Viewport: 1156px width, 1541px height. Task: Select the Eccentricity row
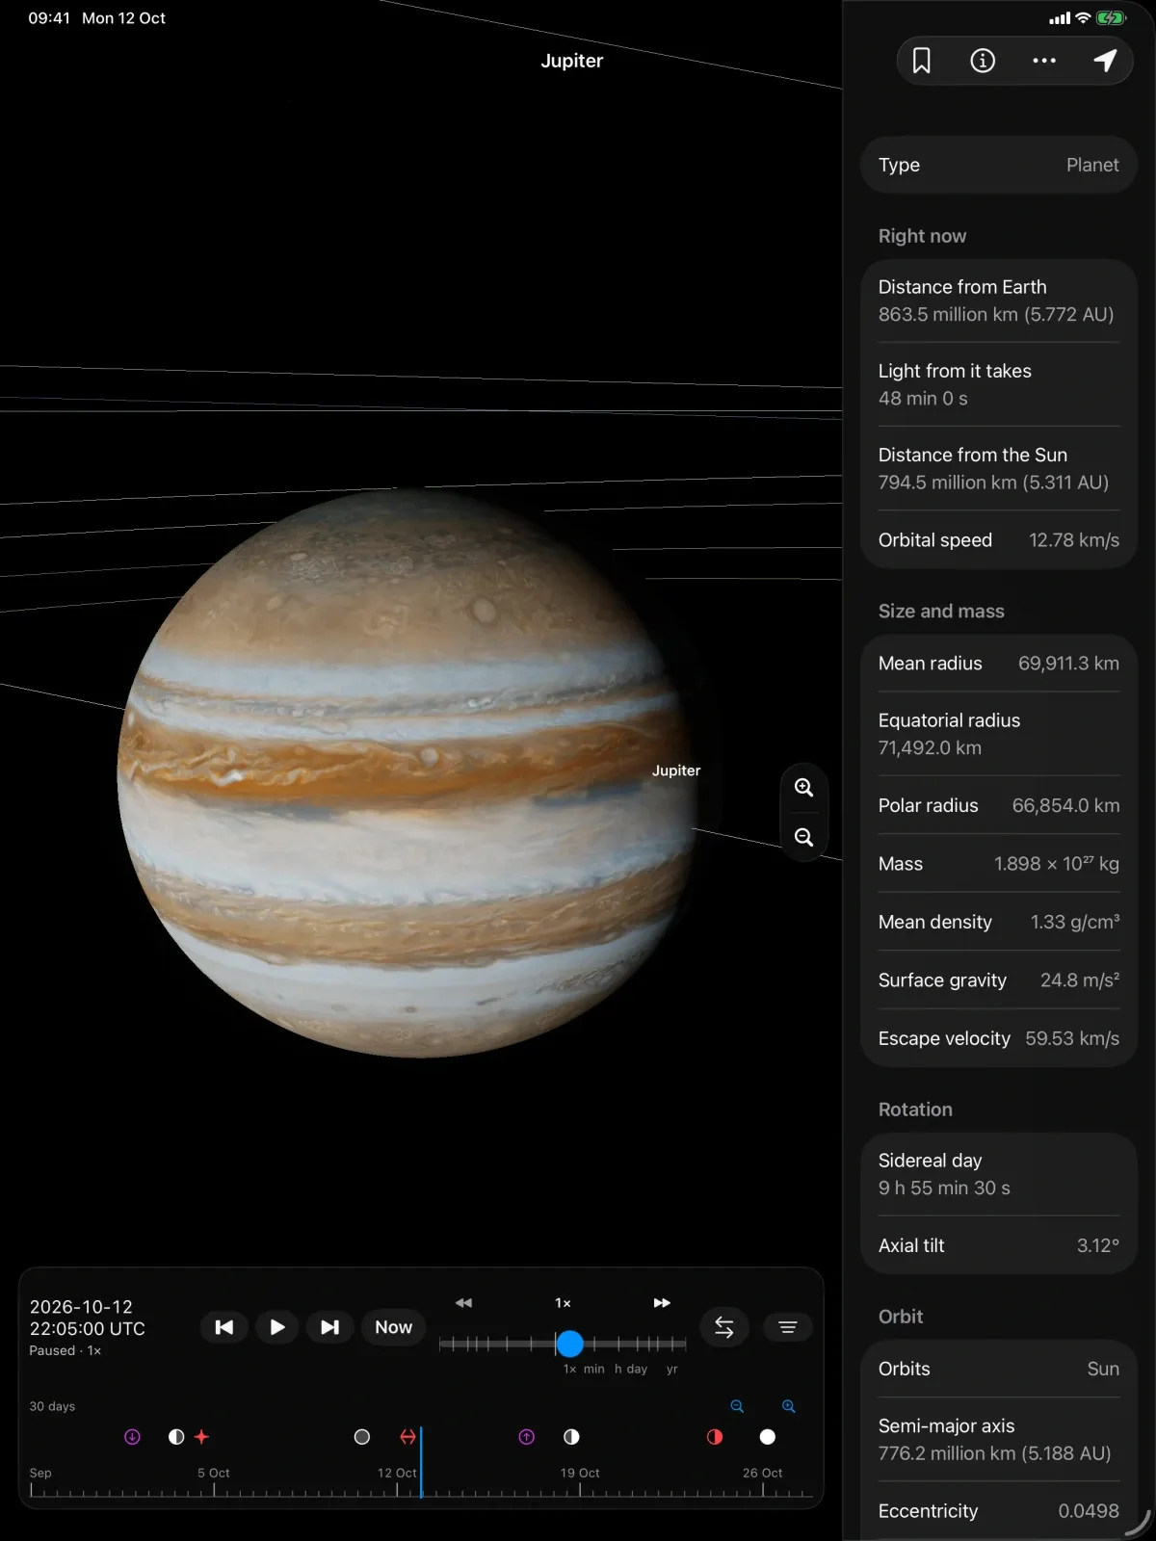click(999, 1511)
